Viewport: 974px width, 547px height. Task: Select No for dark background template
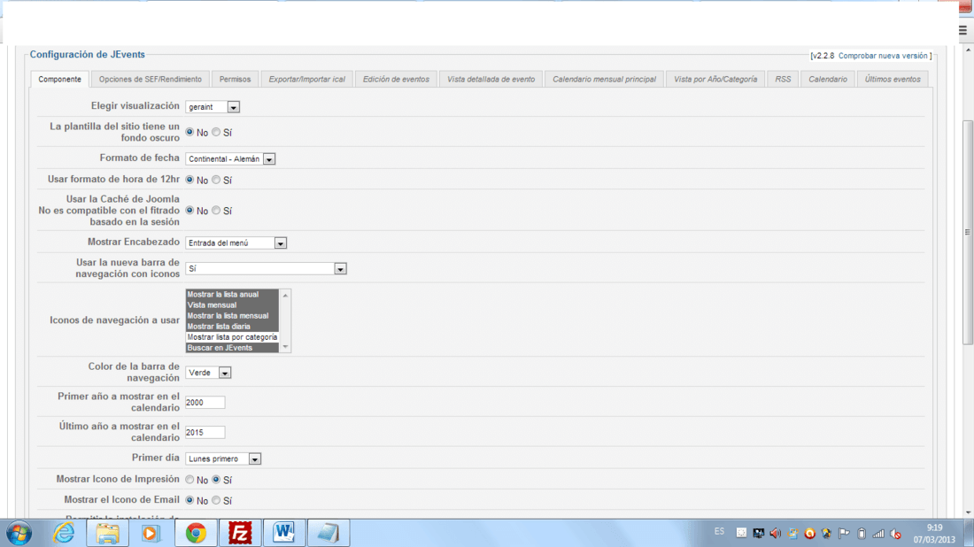point(189,132)
